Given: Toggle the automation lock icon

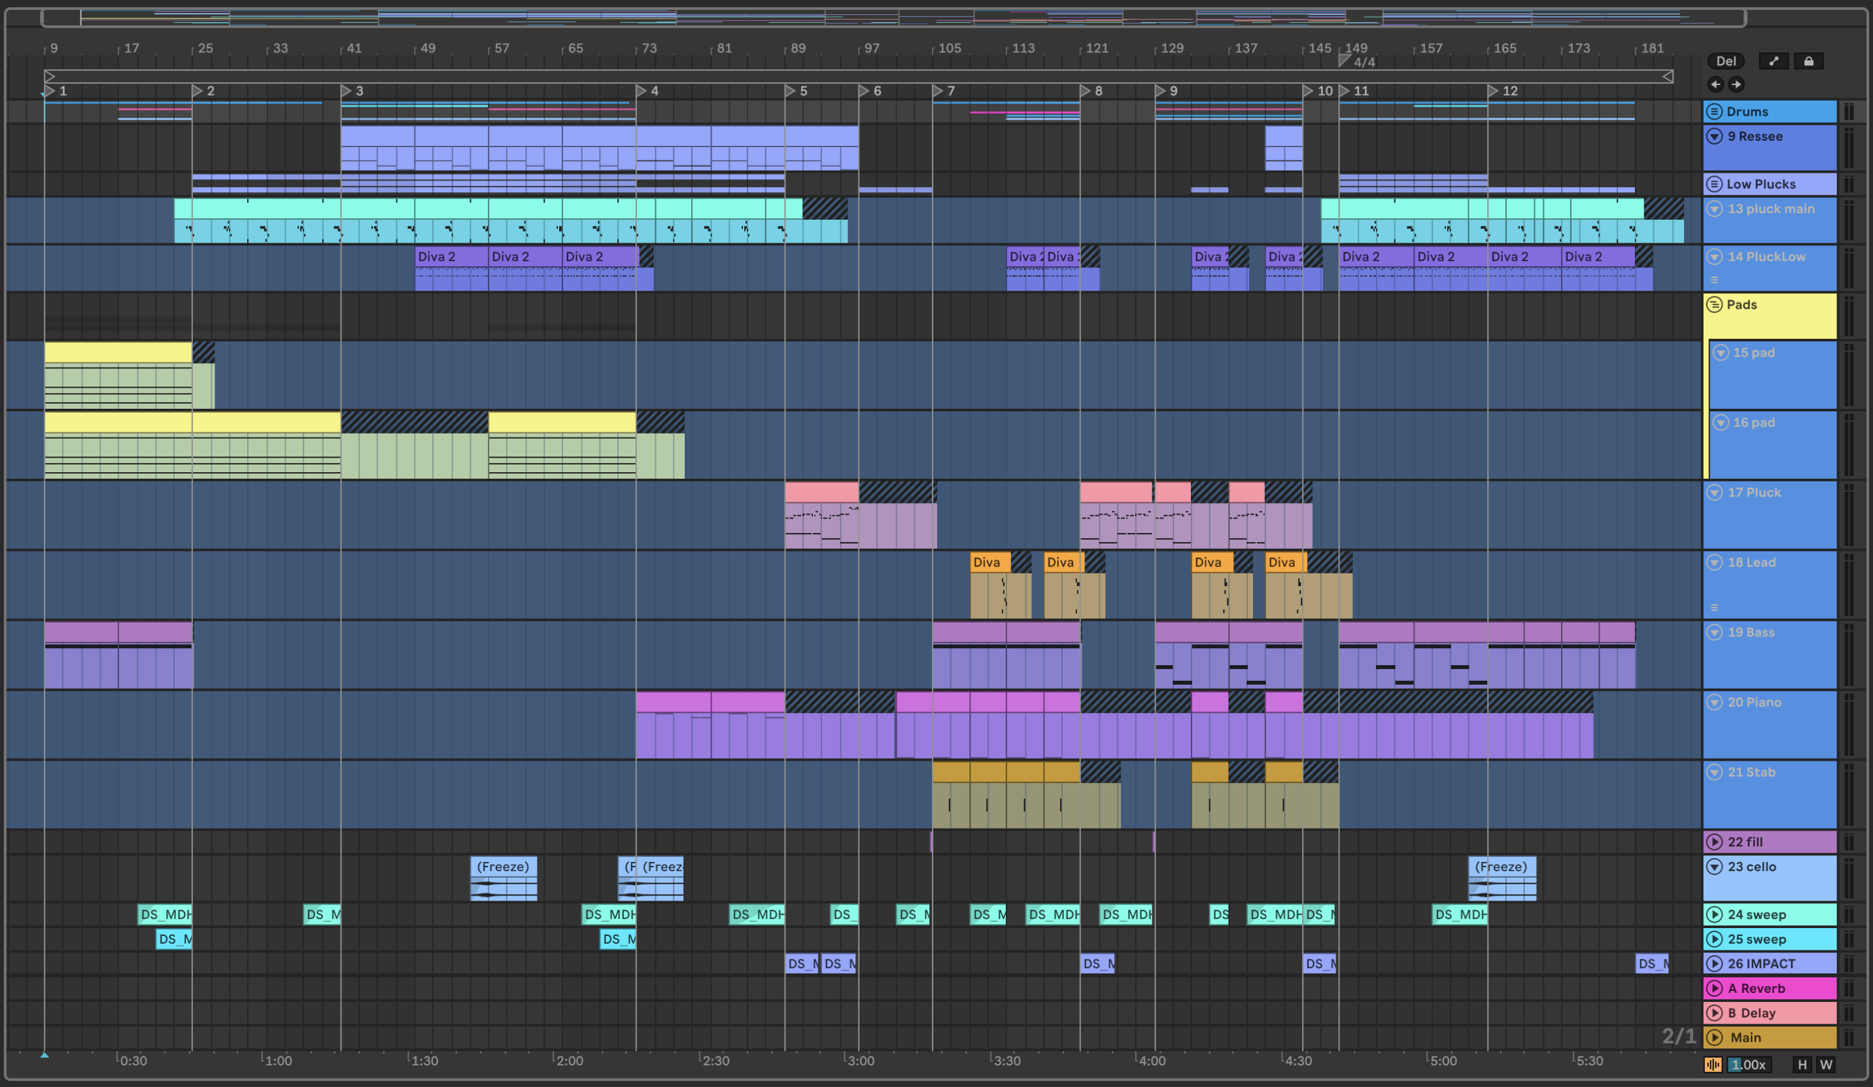Looking at the screenshot, I should click(1808, 61).
